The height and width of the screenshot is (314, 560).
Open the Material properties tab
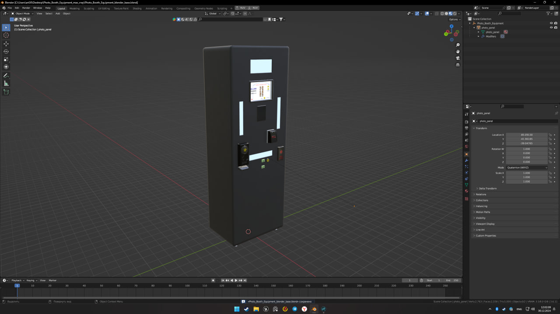coord(466,191)
